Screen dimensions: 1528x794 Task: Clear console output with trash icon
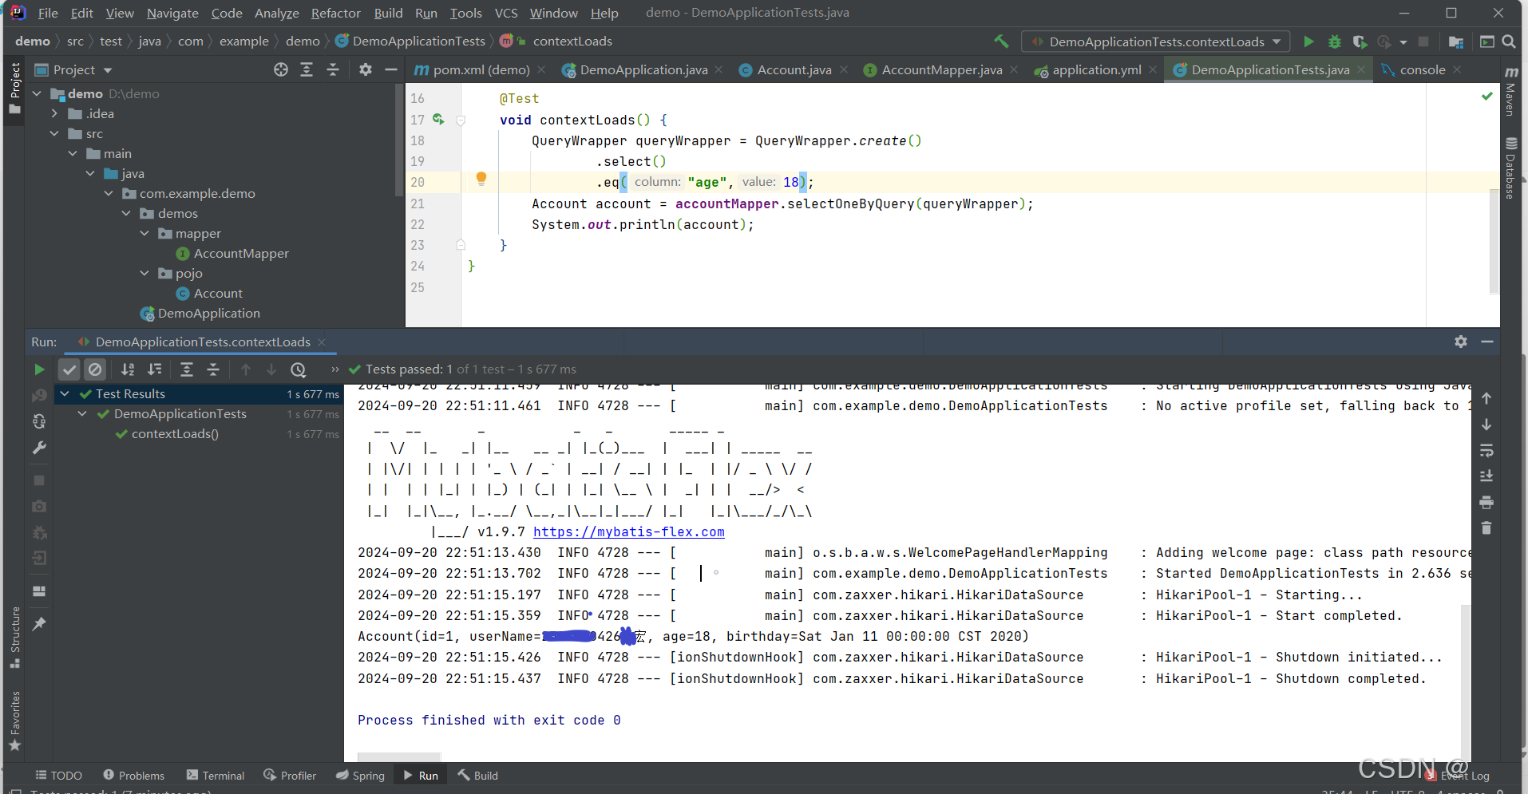pyautogui.click(x=1486, y=528)
